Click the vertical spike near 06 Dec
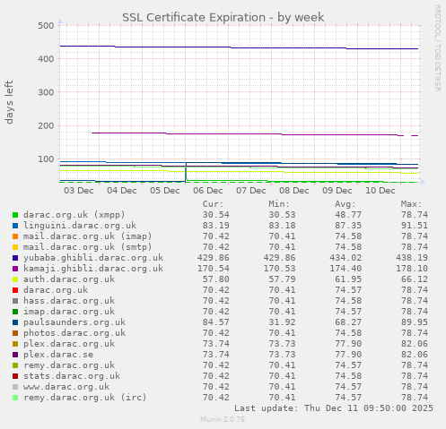This screenshot has height=429, width=446. coord(186,172)
